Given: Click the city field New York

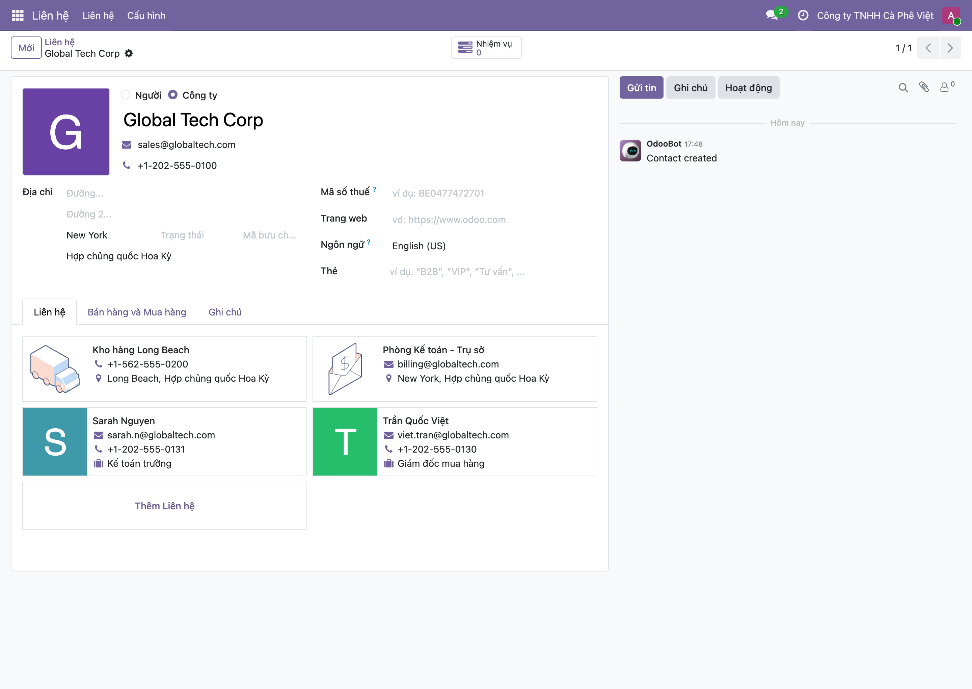Looking at the screenshot, I should click(110, 235).
